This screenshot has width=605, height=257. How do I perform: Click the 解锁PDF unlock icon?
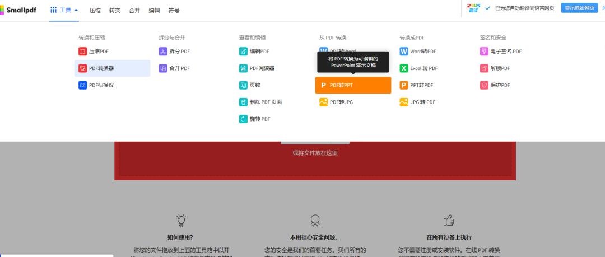click(x=484, y=68)
